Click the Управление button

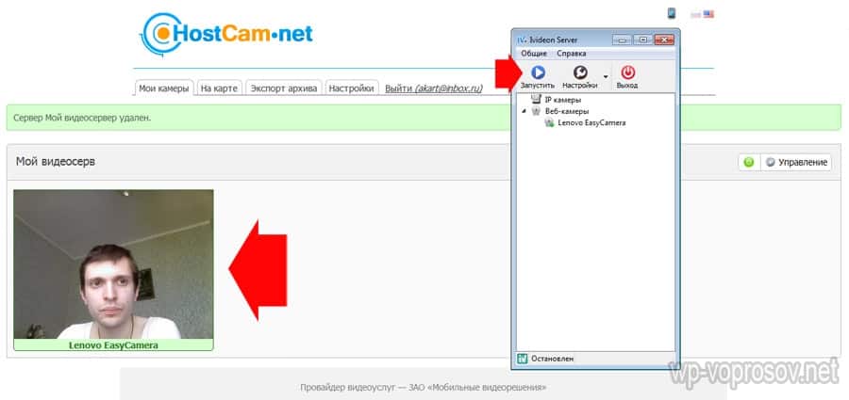[797, 162]
